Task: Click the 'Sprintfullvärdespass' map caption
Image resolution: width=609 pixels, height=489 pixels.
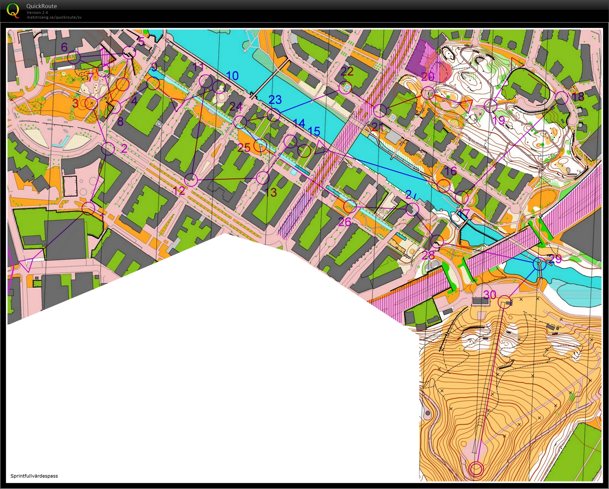Action: pyautogui.click(x=34, y=476)
